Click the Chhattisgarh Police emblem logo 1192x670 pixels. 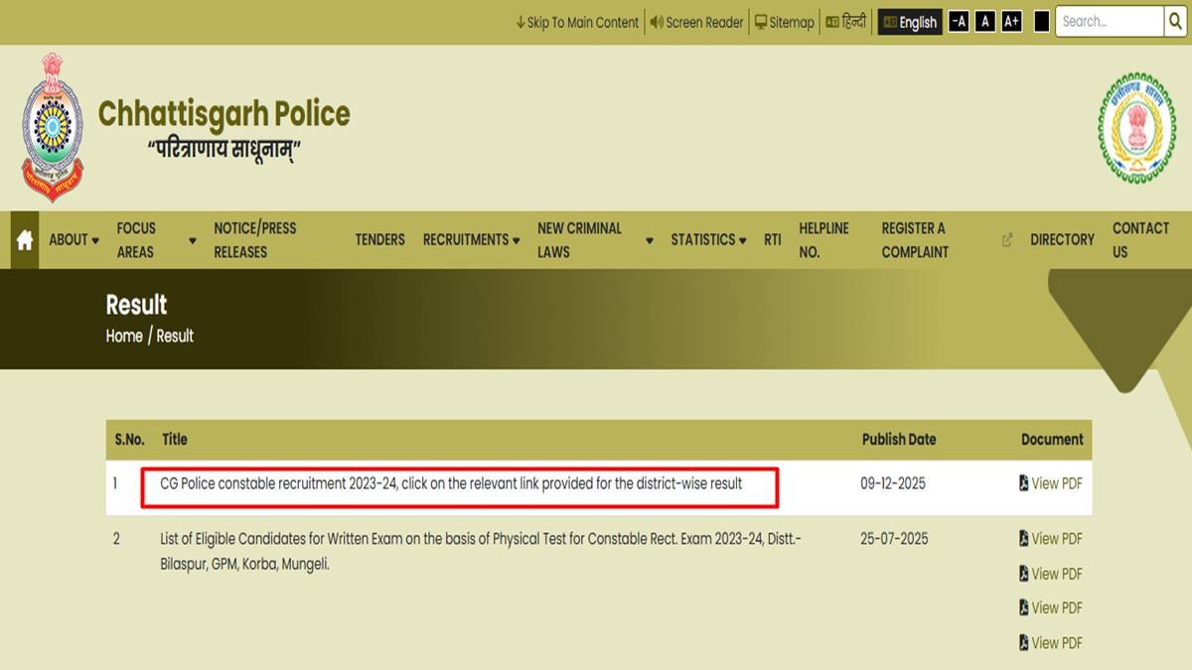click(x=52, y=128)
